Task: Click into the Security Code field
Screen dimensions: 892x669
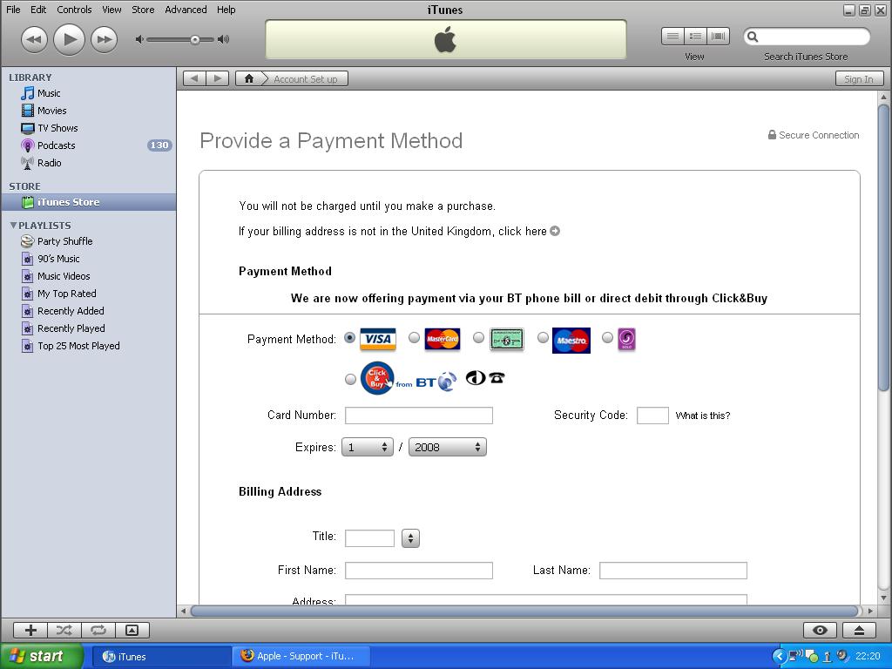Action: (x=652, y=416)
